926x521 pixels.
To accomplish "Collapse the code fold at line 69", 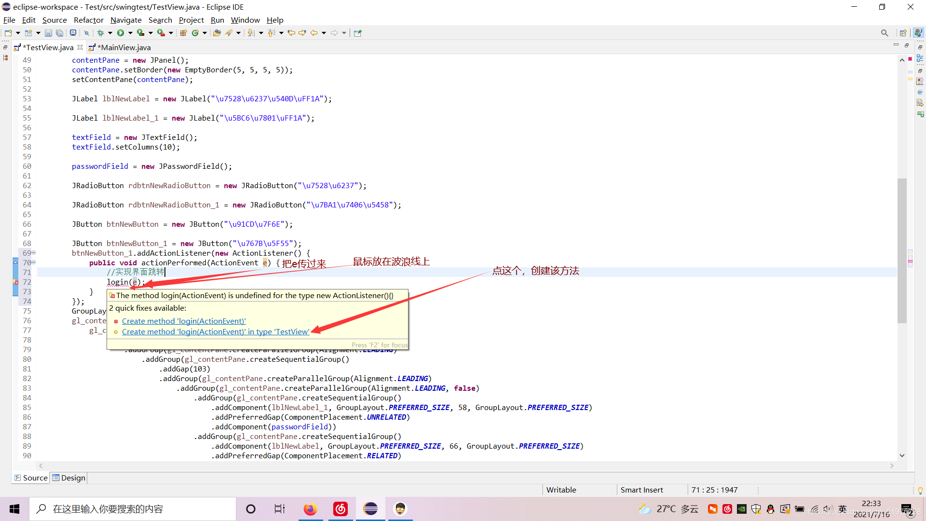I will coord(34,253).
